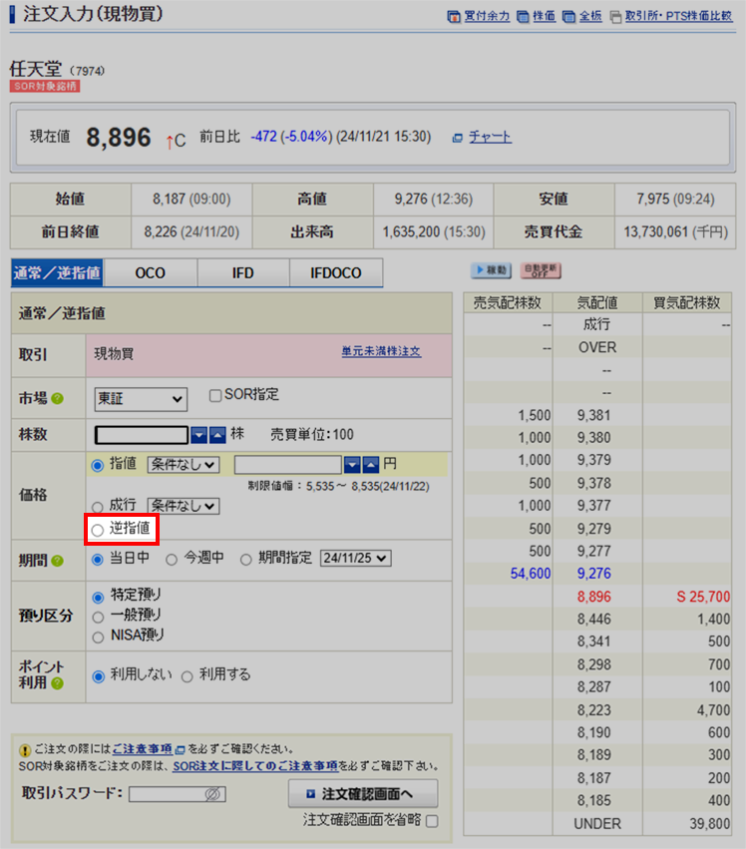Click the PTS株価比較 printer-style icon
The width and height of the screenshot is (746, 849).
[x=615, y=17]
